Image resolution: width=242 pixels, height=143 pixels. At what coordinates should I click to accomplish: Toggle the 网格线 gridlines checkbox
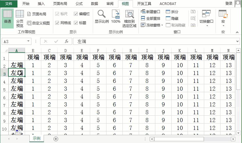[x=57, y=23]
